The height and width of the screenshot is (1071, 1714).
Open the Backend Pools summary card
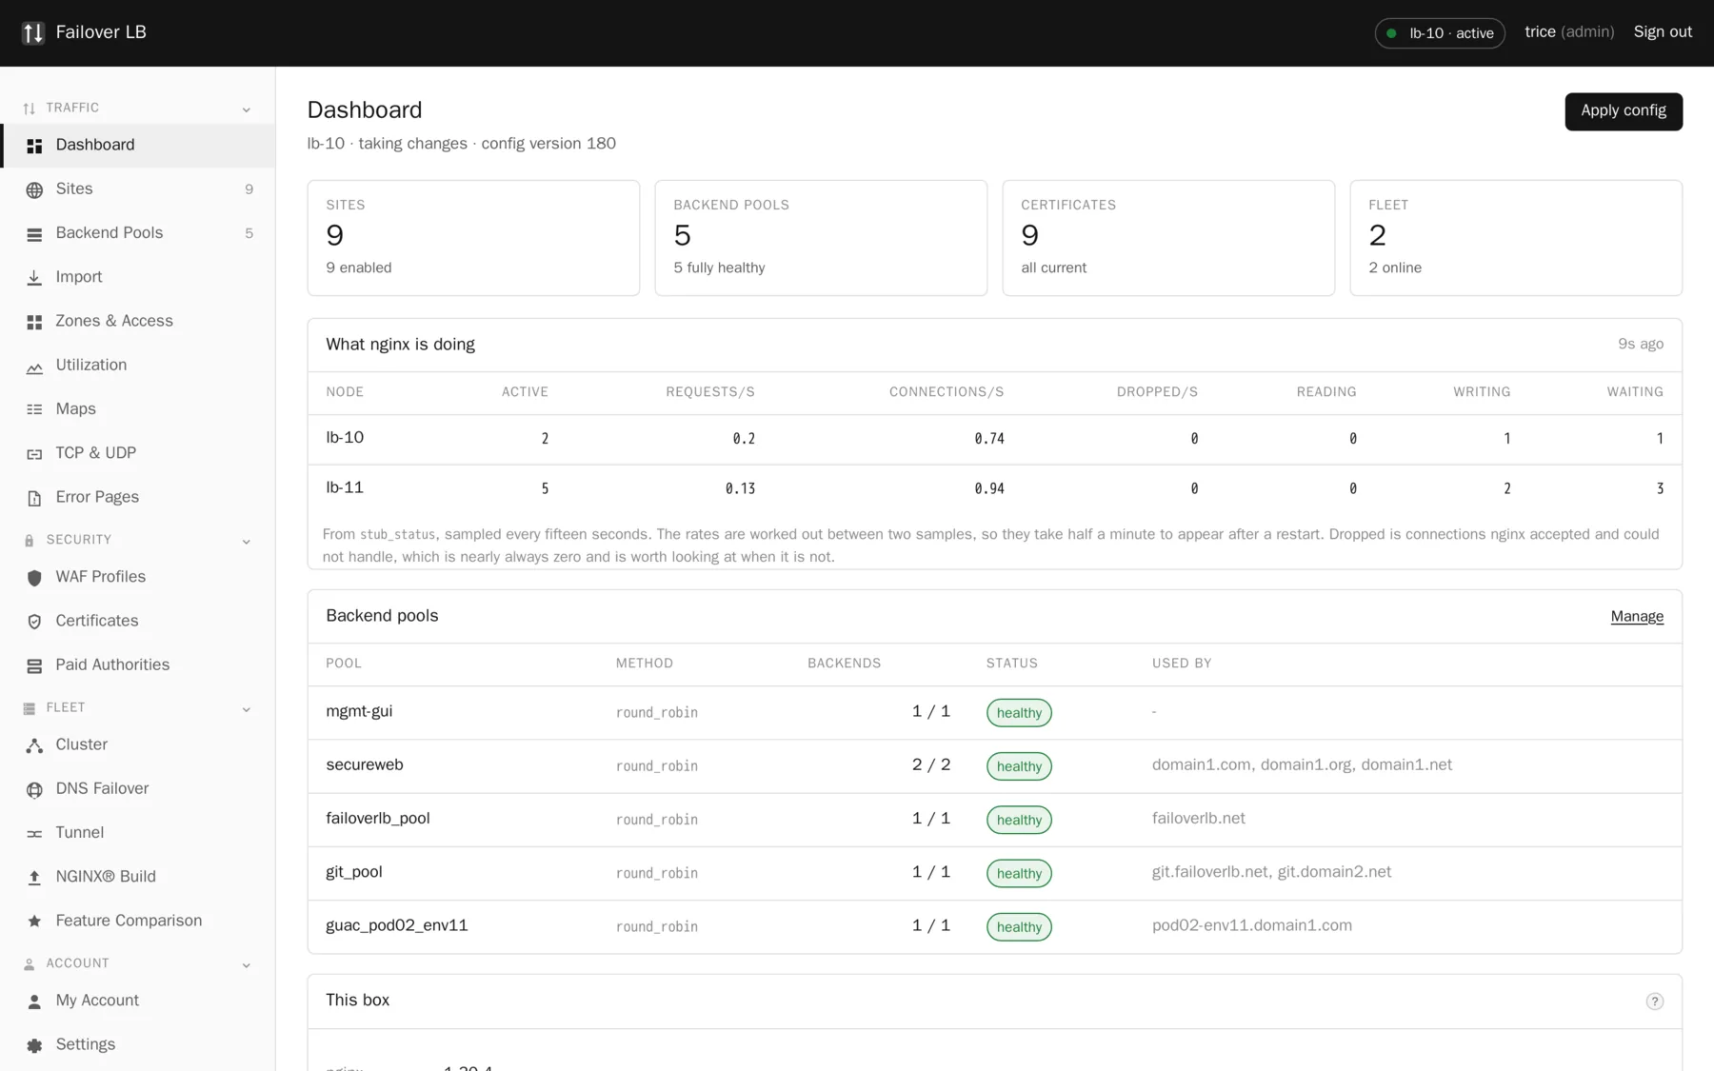[x=821, y=238]
